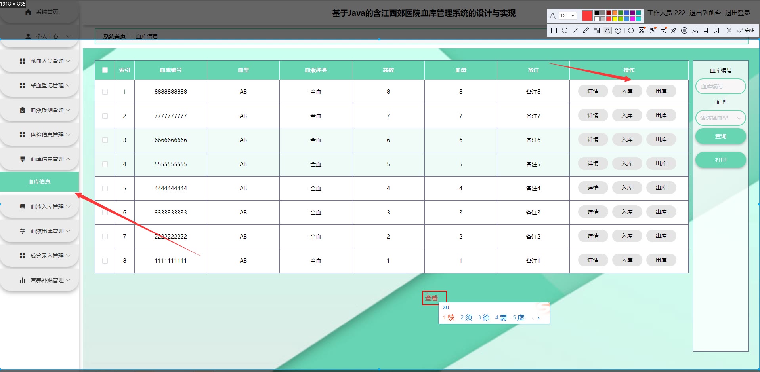Screen dimensions: 760x372
Task: Open the 请选择血型 blood type dropdown
Action: click(x=721, y=118)
